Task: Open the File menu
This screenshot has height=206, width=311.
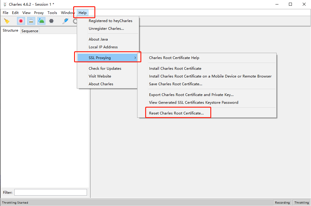Action: (6, 13)
